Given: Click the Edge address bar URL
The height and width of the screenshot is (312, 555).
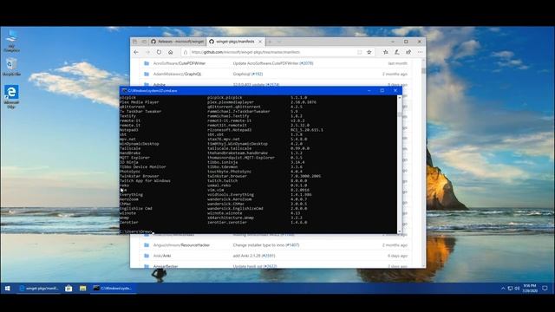Looking at the screenshot, I should 245,52.
